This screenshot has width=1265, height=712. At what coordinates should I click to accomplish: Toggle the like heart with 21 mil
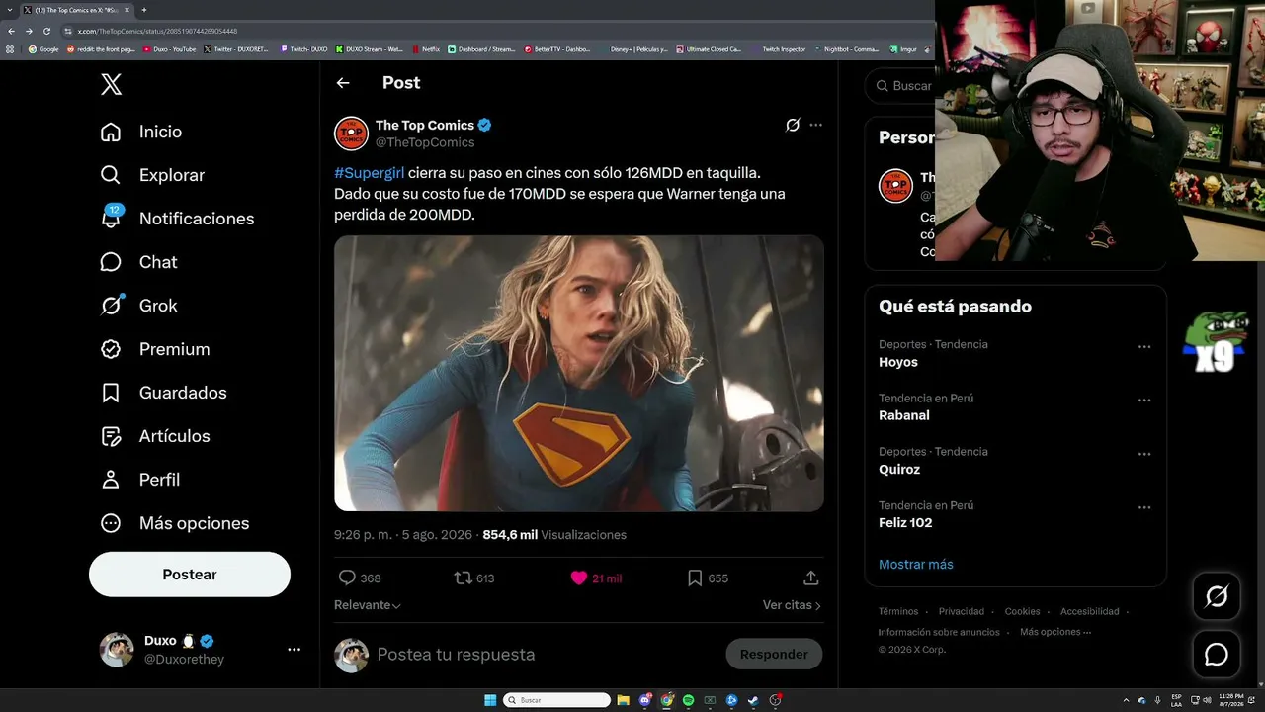coord(579,578)
